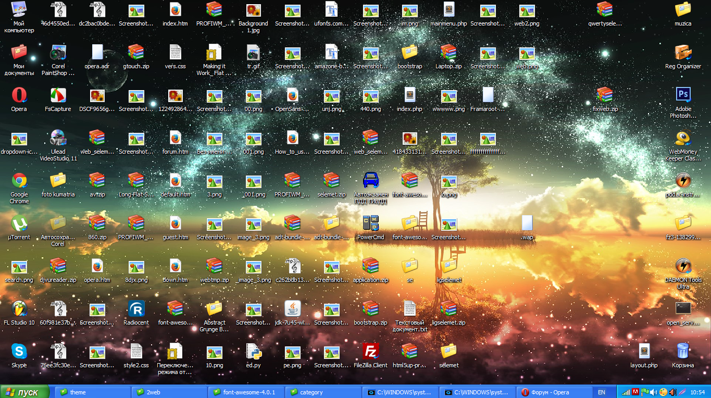The height and width of the screenshot is (398, 711).
Task: Click the PowerCmd desktop shortcut
Action: 370,224
